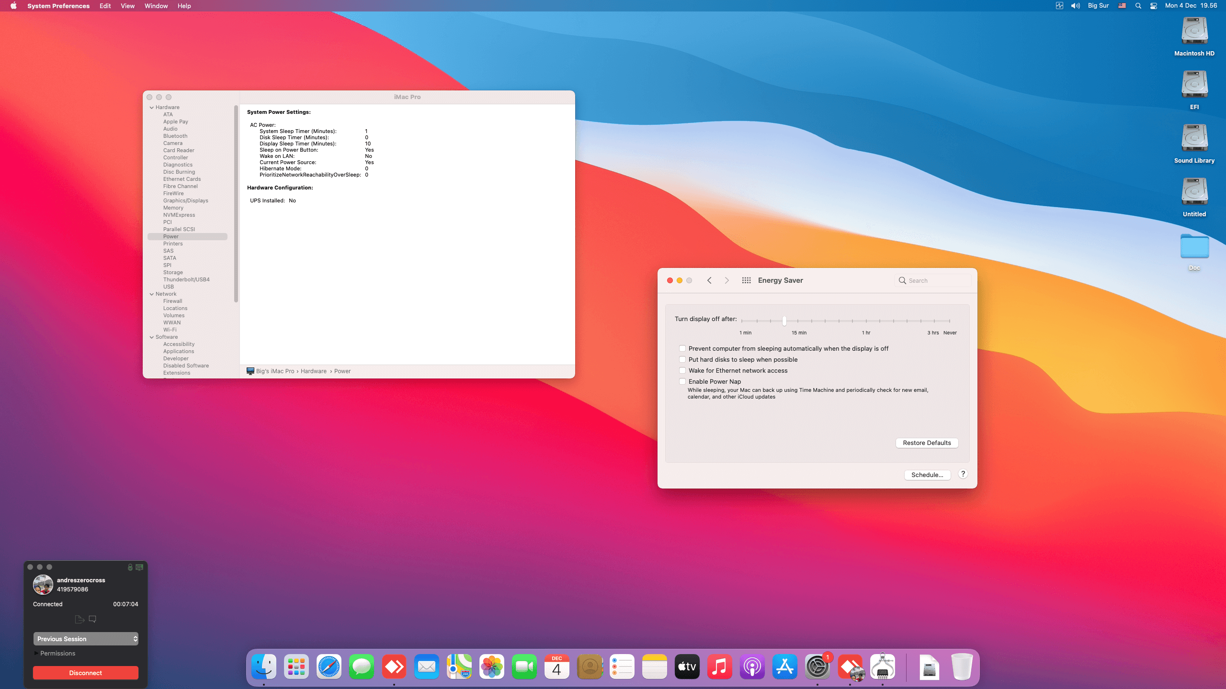
Task: Open Apple TV app in the Dock
Action: tap(687, 667)
